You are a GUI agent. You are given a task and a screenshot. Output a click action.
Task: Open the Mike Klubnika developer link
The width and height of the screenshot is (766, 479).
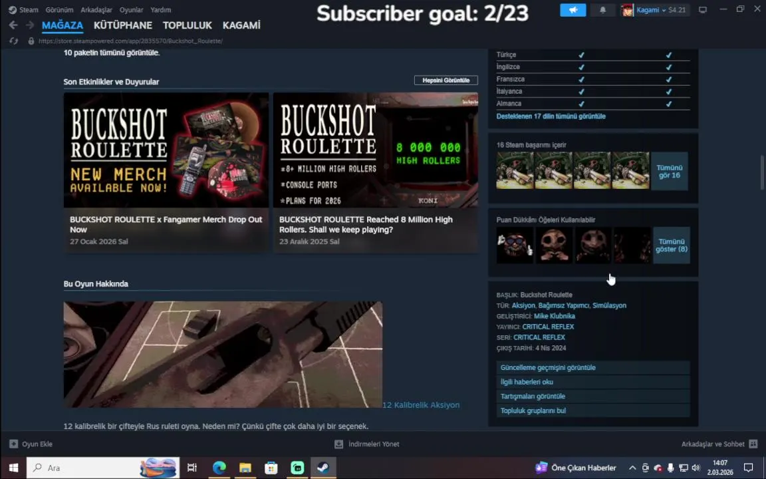555,316
